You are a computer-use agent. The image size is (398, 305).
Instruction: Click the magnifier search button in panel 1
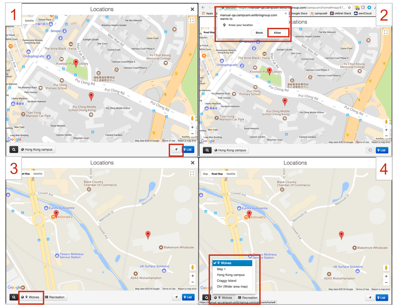pyautogui.click(x=14, y=150)
